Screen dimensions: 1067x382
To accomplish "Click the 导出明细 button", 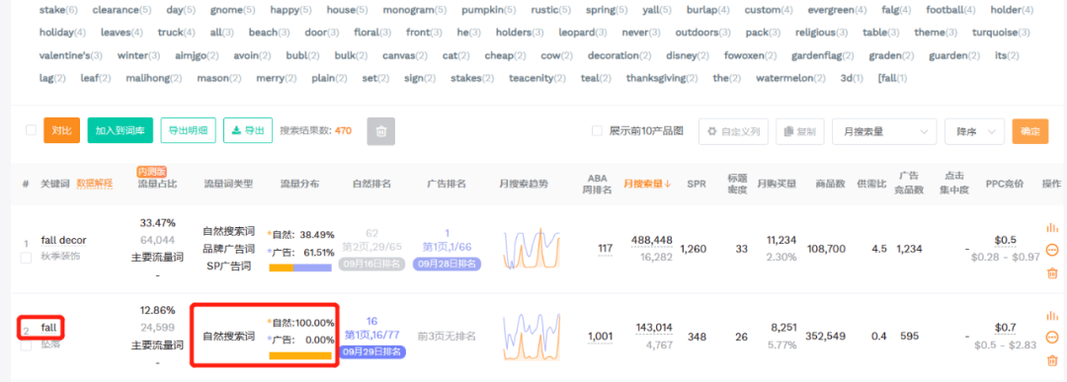I will (189, 130).
